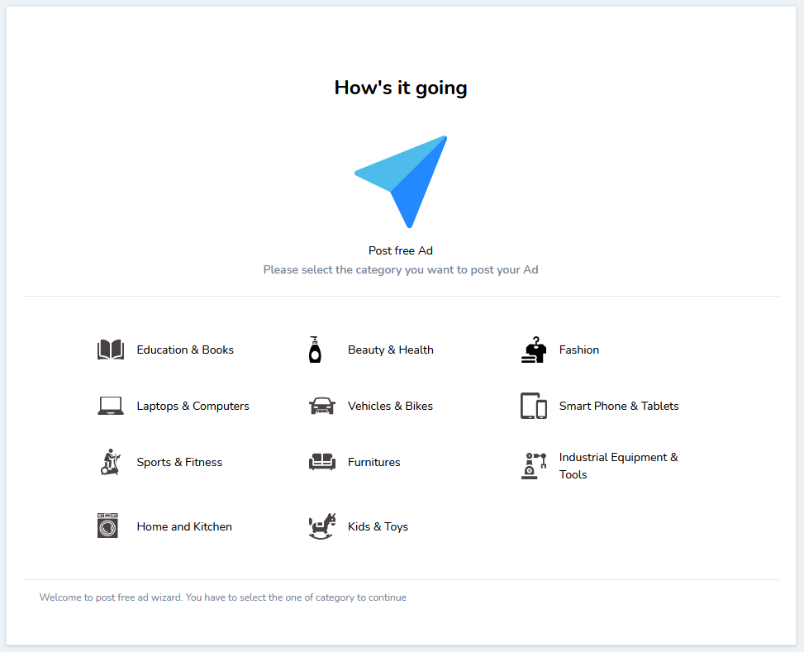This screenshot has height=652, width=804.
Task: Pick the sofa Furnitures icon
Action: [x=321, y=462]
